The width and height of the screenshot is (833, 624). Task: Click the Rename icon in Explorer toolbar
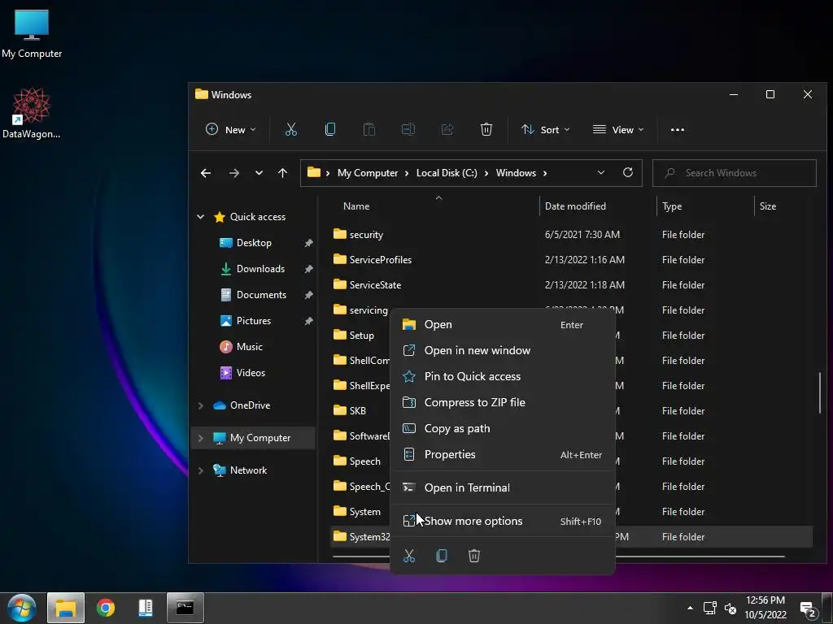point(408,129)
